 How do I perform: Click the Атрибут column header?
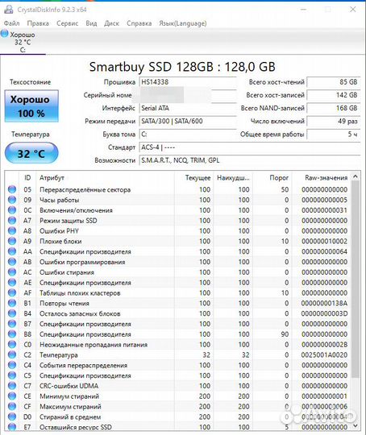106,178
